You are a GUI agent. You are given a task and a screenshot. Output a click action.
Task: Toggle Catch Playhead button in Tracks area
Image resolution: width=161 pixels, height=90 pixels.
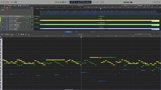pos(28,5)
